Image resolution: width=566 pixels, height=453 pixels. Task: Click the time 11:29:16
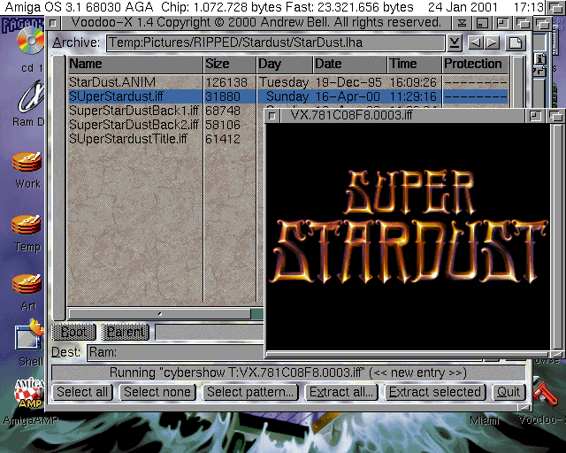[413, 96]
